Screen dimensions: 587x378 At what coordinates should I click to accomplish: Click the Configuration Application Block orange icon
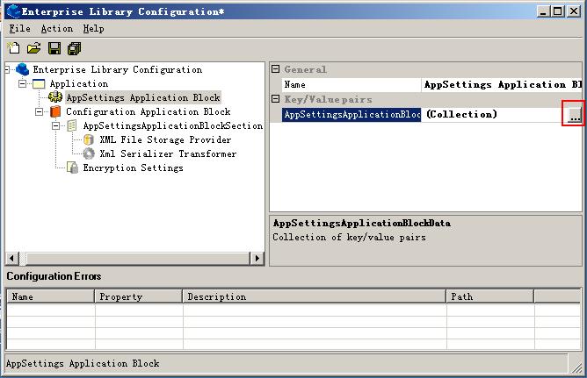(x=54, y=112)
